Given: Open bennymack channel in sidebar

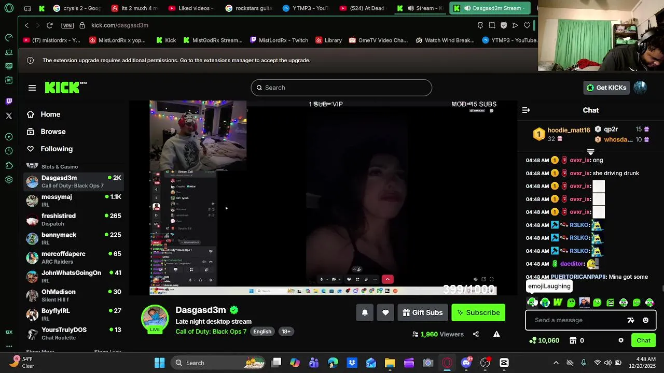Looking at the screenshot, I should point(75,238).
